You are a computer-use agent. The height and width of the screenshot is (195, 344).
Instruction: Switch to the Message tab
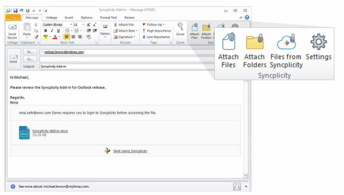(x=32, y=18)
